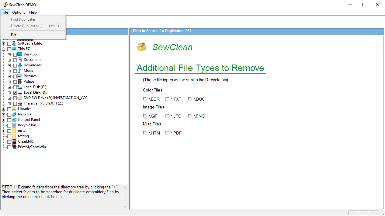This screenshot has height=216, width=385.
Task: Enable the *.EDR file type checkbox
Action: (145, 99)
